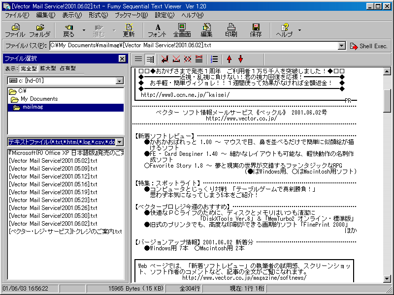Click the フォント (Font) toolbar icon
Viewport: 394px width, 295px height.
tap(157, 30)
